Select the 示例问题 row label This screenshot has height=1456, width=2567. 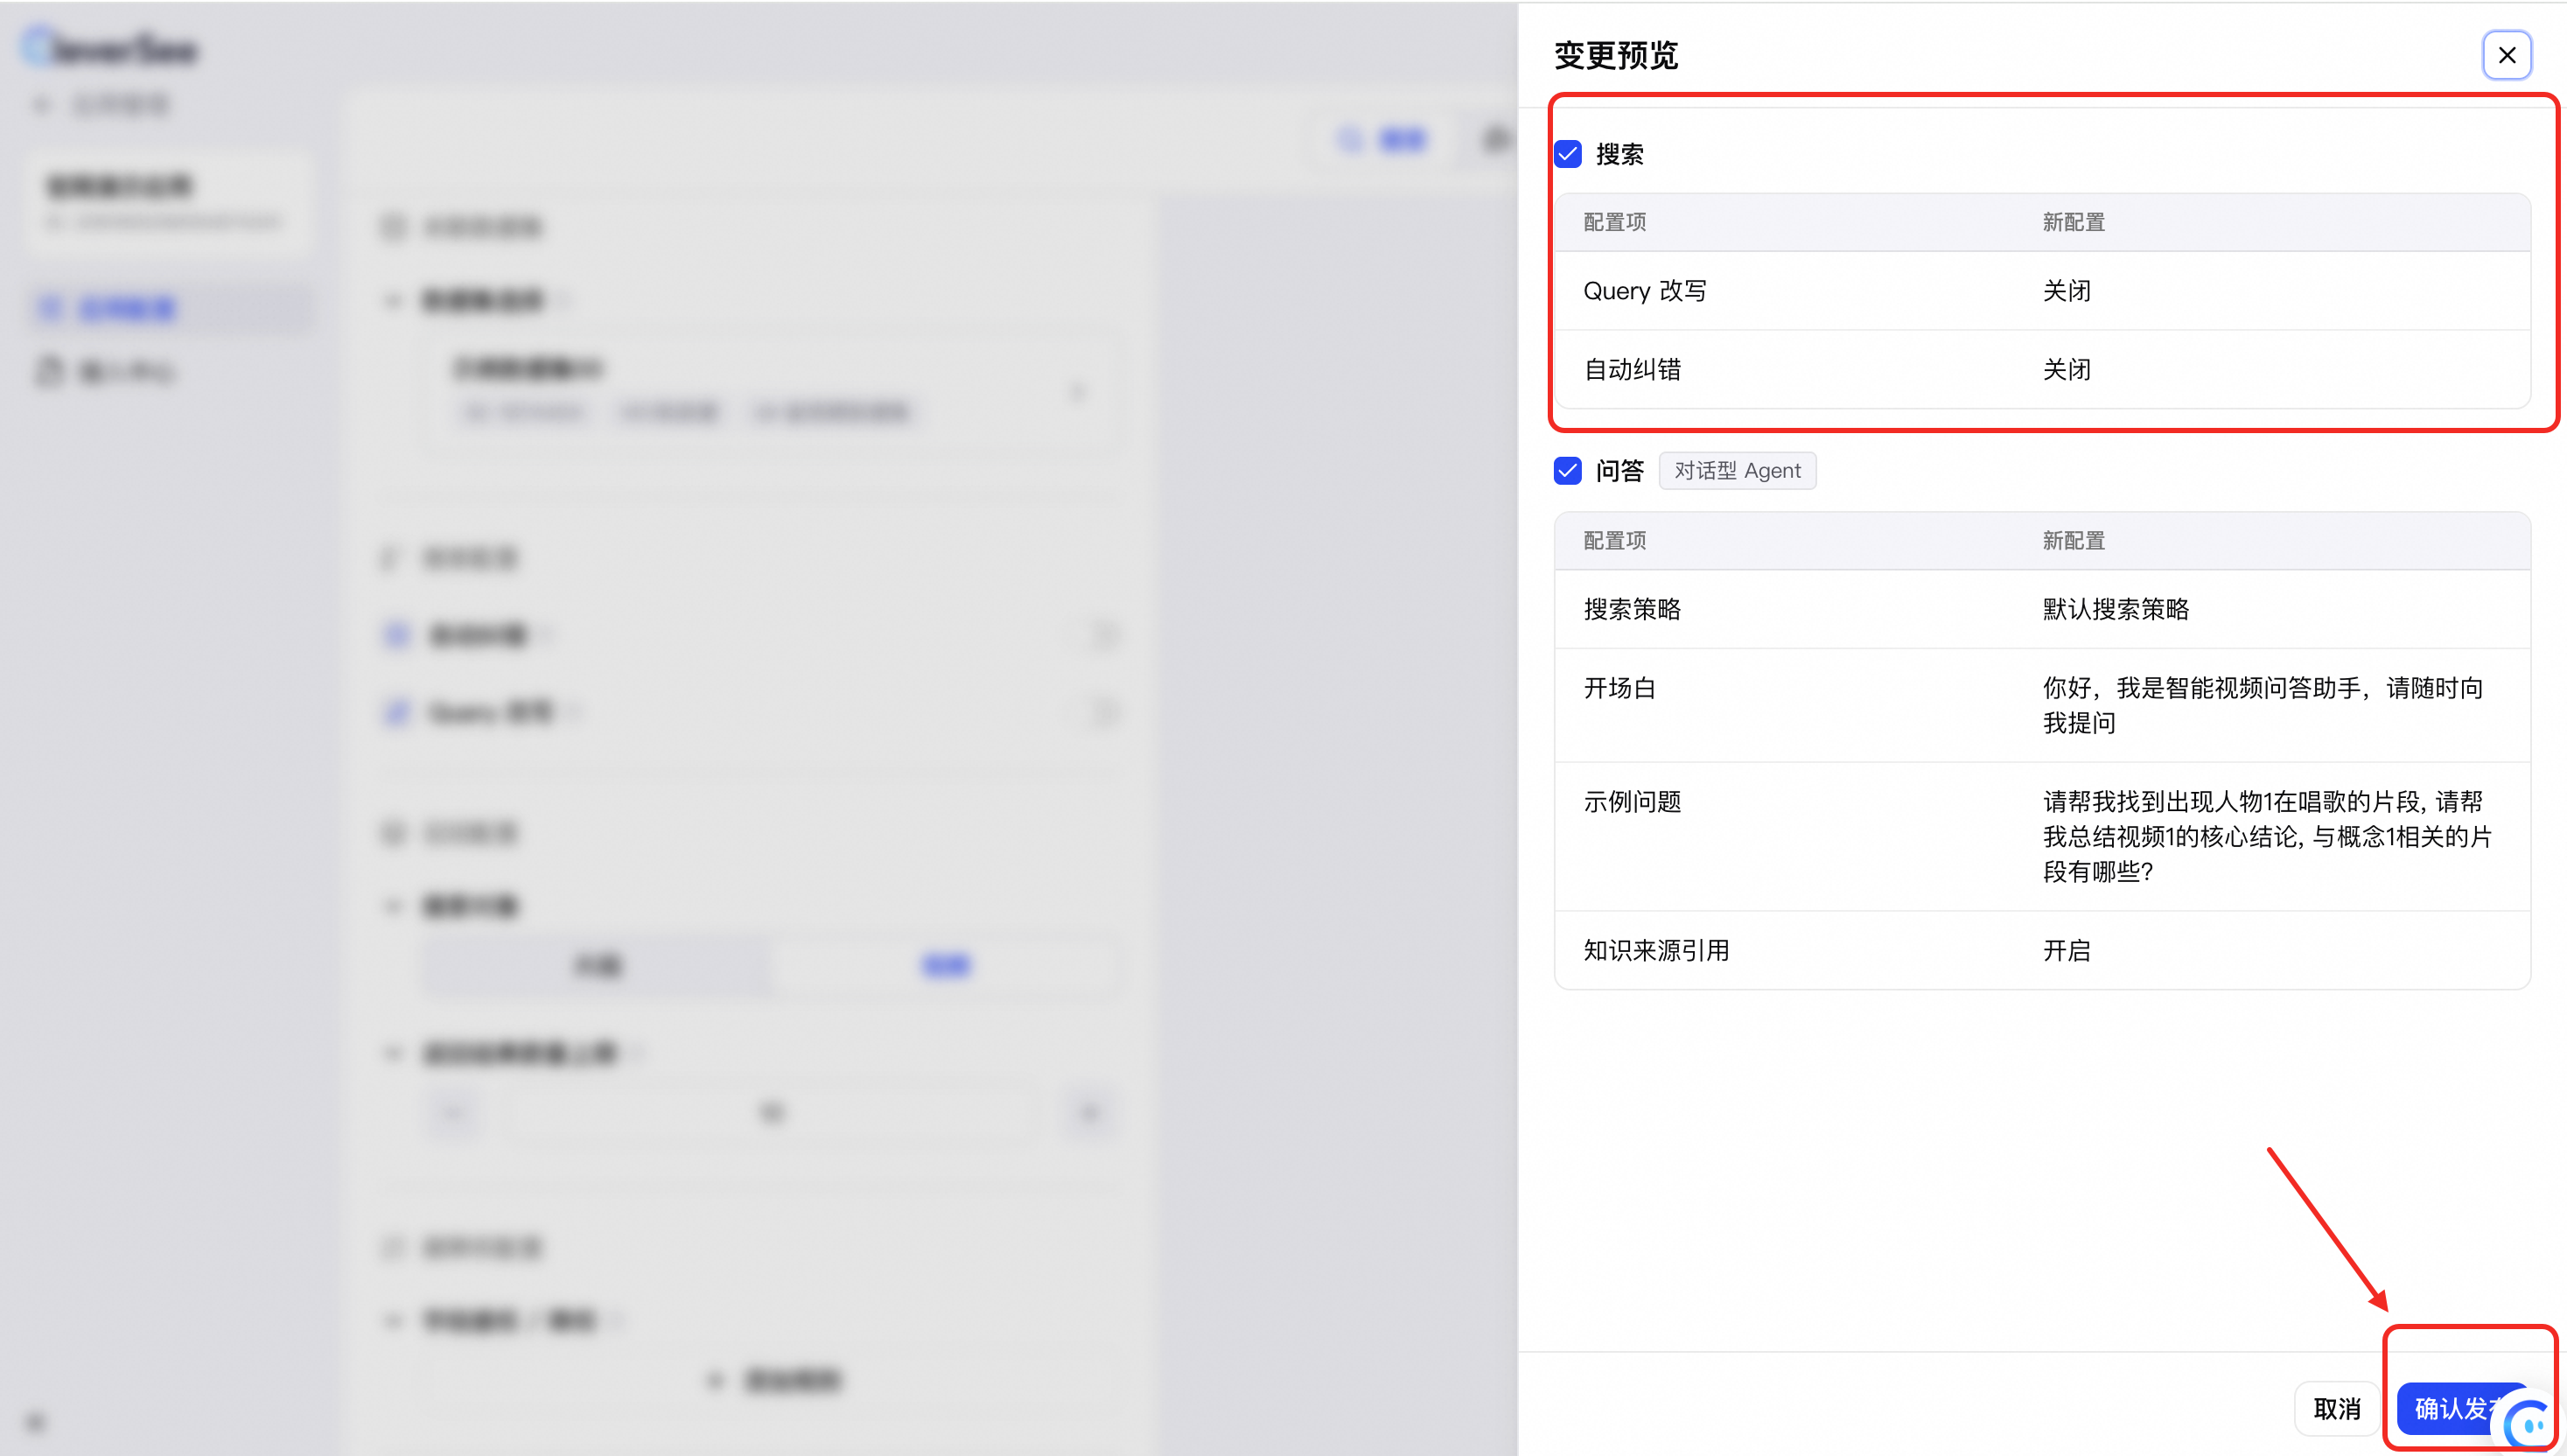pos(1633,802)
